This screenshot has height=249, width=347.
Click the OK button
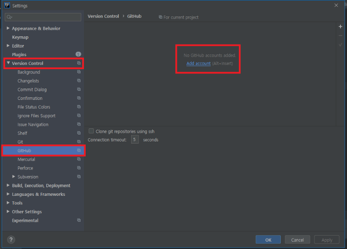coord(268,240)
